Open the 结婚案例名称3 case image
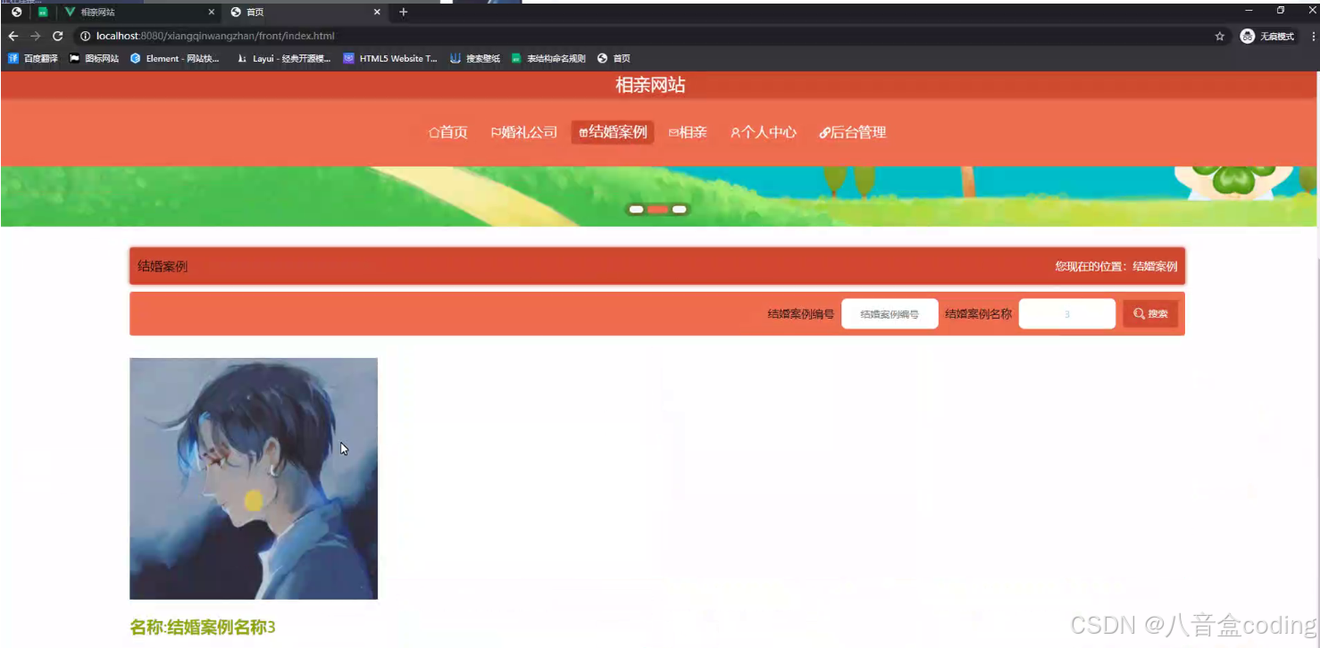Image resolution: width=1320 pixels, height=648 pixels. (254, 478)
